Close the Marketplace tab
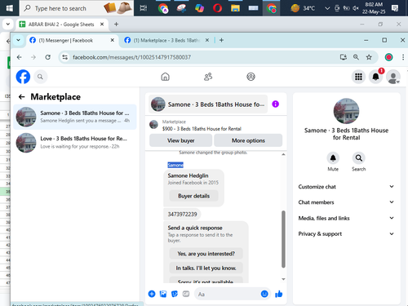Screen dimensions: 408x306 (x=207, y=40)
